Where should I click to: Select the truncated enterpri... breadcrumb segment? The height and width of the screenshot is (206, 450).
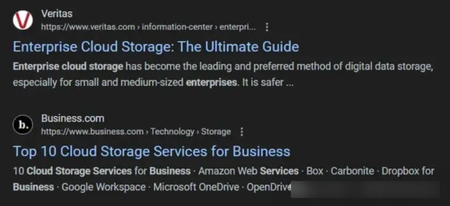tap(238, 27)
